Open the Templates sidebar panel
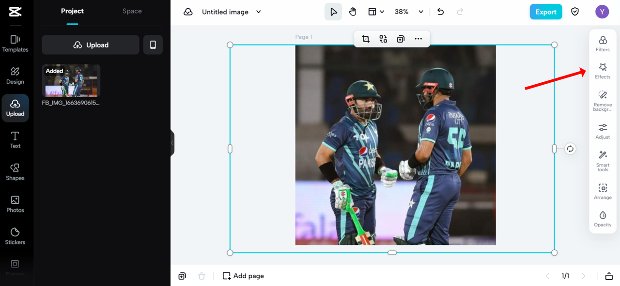Image resolution: width=620 pixels, height=286 pixels. 15,44
